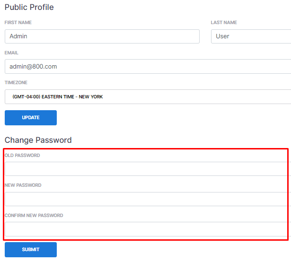This screenshot has width=291, height=262.
Task: Click the CONFIRM NEW PASSWORD label
Action: click(34, 216)
